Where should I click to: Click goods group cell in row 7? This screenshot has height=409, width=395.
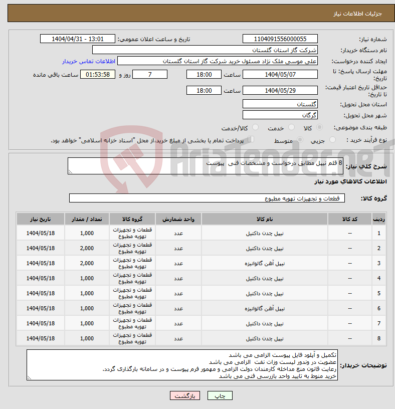tap(132, 323)
